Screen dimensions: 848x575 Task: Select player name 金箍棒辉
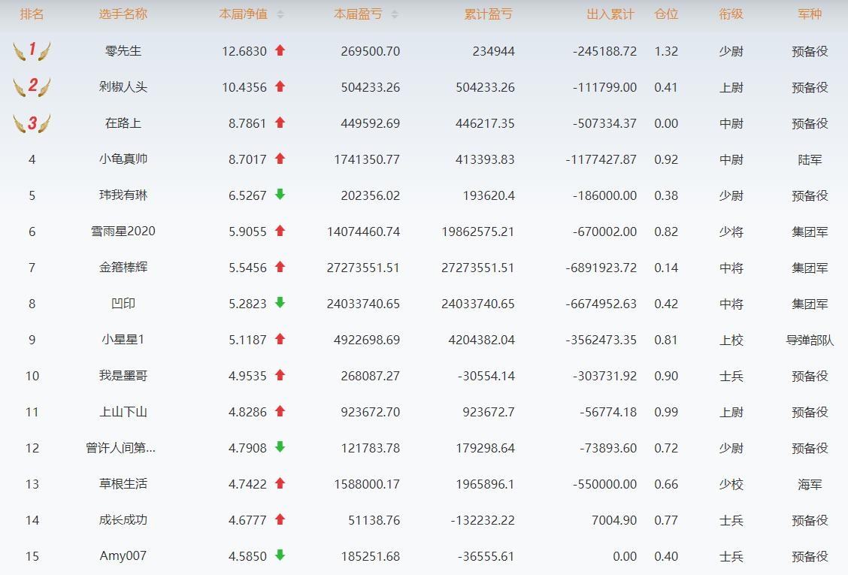pyautogui.click(x=123, y=268)
